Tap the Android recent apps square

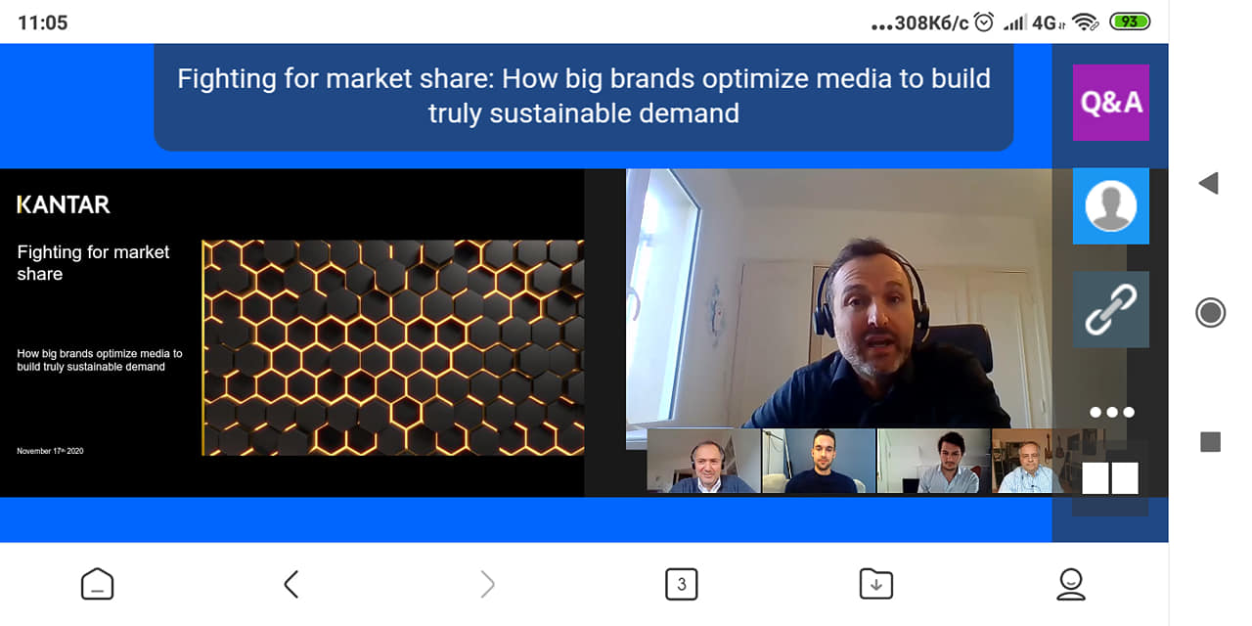[1210, 442]
